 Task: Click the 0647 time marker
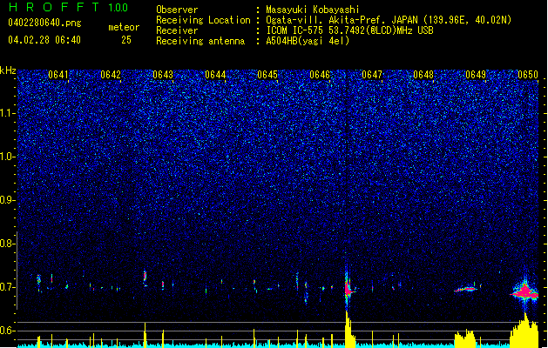372,75
